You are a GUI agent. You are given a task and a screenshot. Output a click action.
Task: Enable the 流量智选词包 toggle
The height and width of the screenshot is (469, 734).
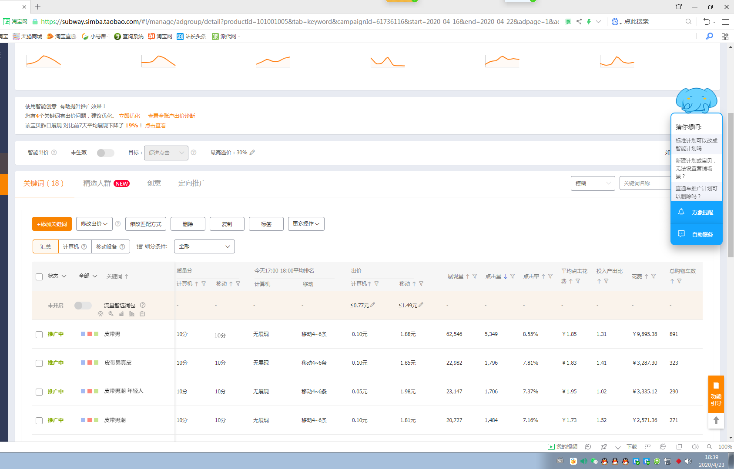tap(83, 306)
